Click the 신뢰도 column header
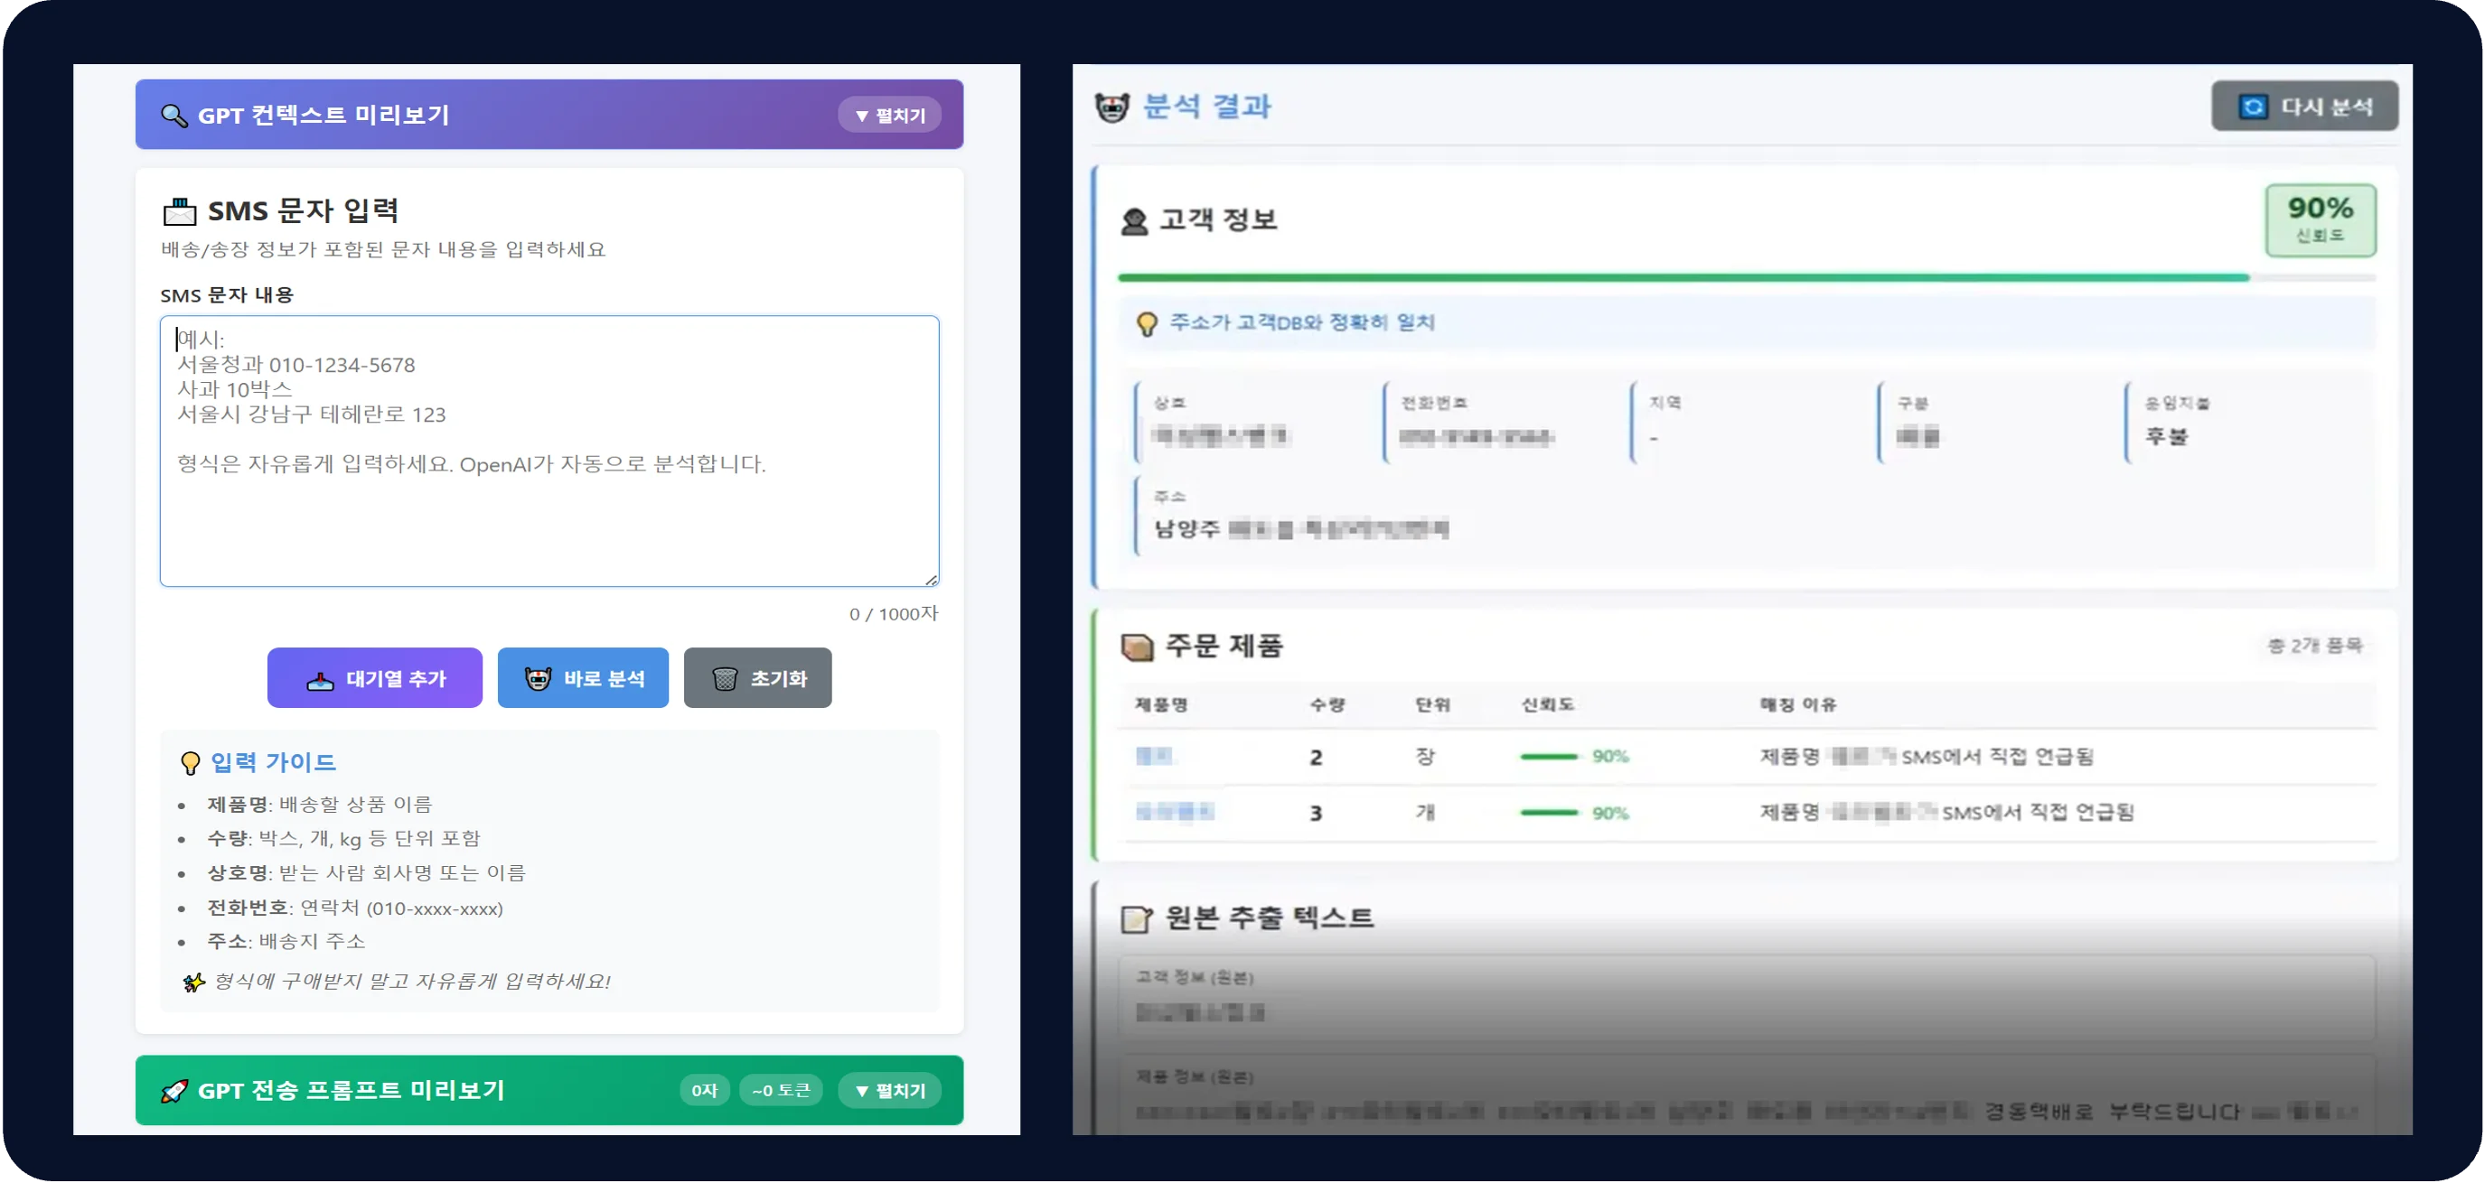Screen dimensions: 2485x1183 [x=1547, y=706]
